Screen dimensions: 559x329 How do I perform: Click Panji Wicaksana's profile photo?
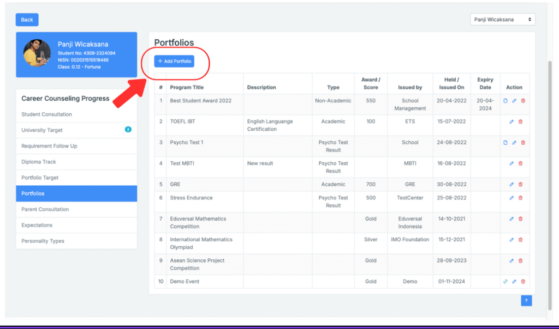tap(37, 53)
